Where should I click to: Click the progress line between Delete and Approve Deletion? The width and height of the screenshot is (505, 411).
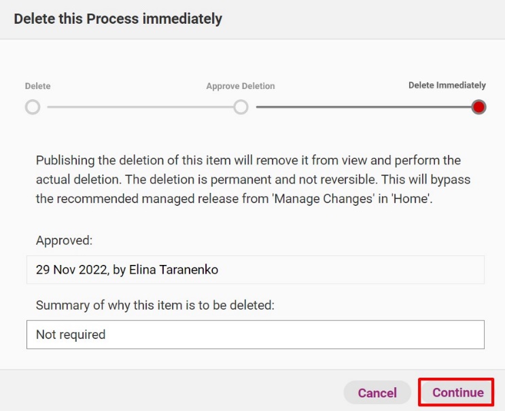point(141,107)
